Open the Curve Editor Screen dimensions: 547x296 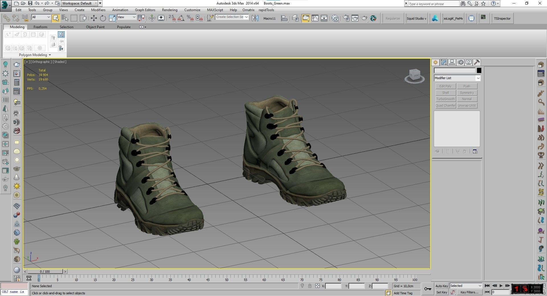click(315, 18)
